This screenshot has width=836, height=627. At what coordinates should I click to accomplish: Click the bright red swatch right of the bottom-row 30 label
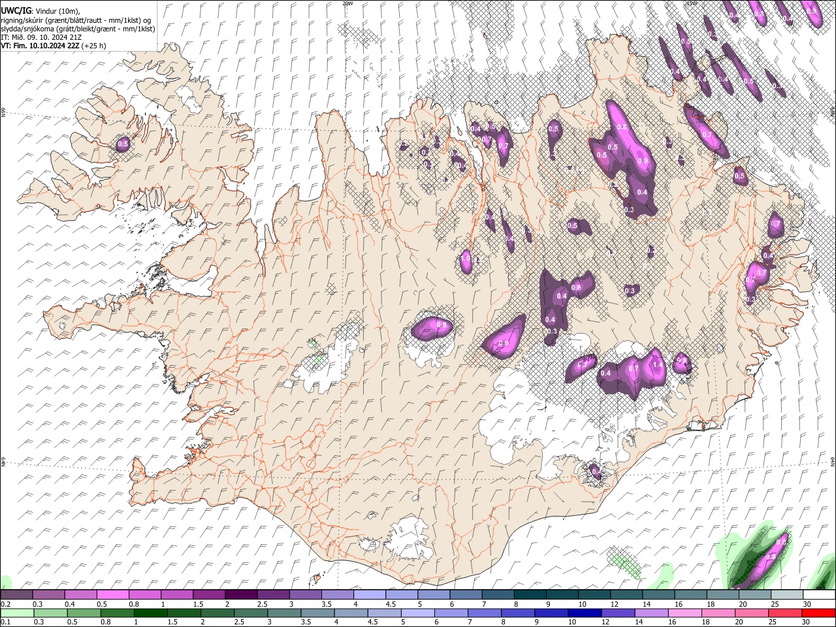pos(818,613)
